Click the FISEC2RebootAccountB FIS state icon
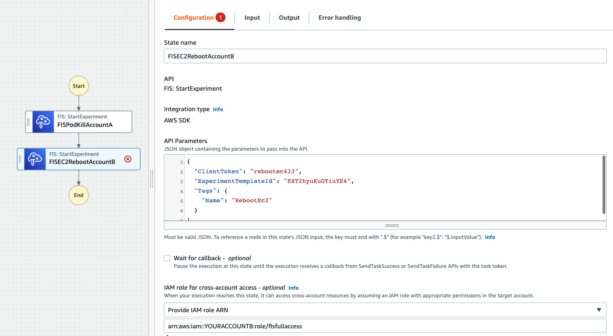613x336 pixels. pos(35,159)
